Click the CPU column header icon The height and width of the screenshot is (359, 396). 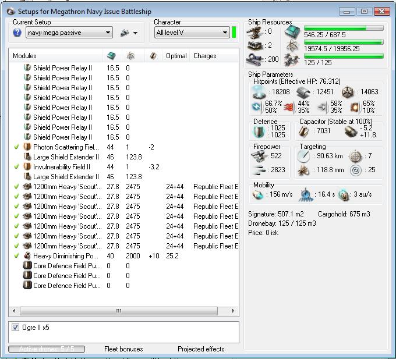(111, 56)
